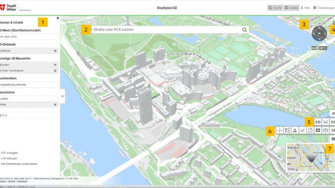Click the magnifier icon in the search bar
The height and width of the screenshot is (188, 335).
coord(245,30)
